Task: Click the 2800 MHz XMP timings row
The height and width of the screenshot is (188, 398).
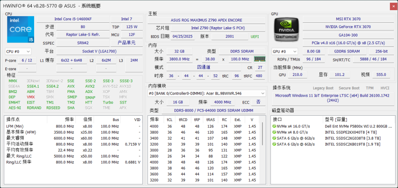Action: click(204, 156)
